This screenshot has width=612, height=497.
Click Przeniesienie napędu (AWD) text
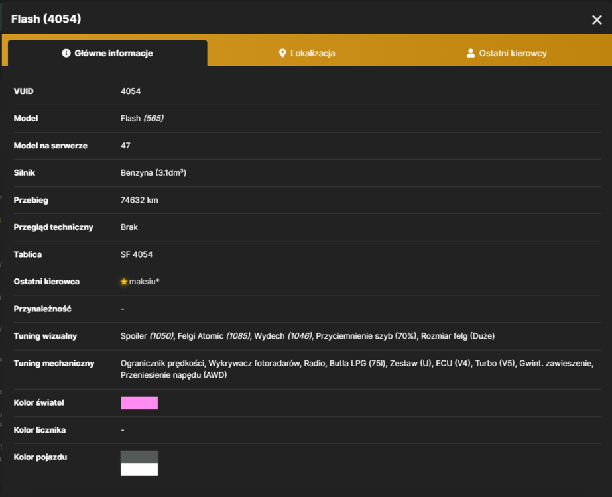pos(174,375)
